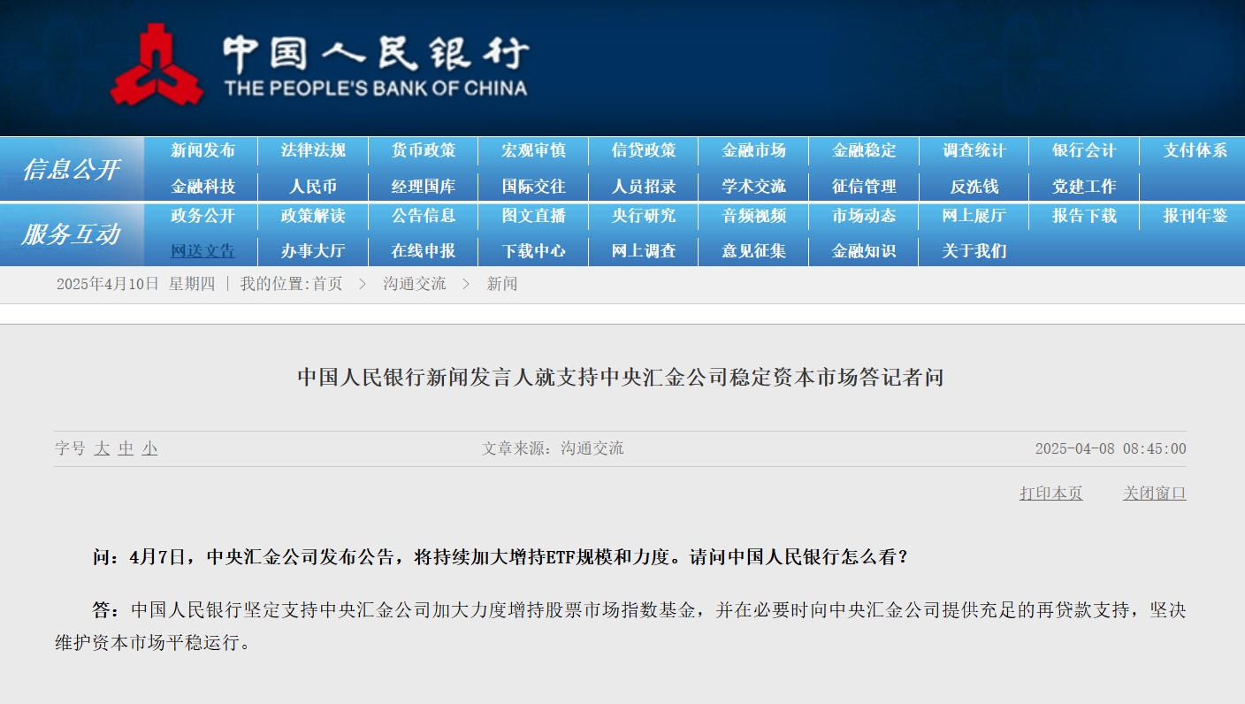Open the 人民币 navigation item

pos(313,187)
